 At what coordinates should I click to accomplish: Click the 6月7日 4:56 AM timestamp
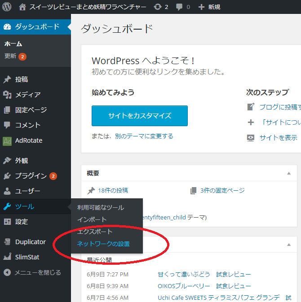[108, 298]
